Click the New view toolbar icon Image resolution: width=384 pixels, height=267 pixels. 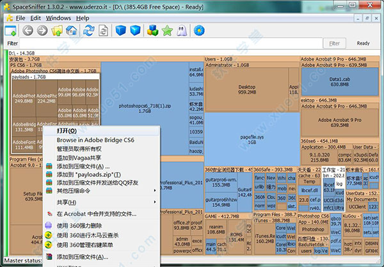[x=10, y=31]
